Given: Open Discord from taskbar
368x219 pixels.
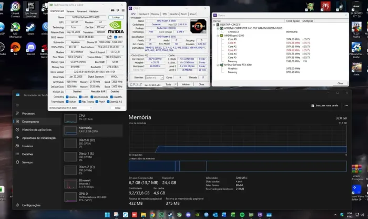Looking at the screenshot, I should click(188, 215).
